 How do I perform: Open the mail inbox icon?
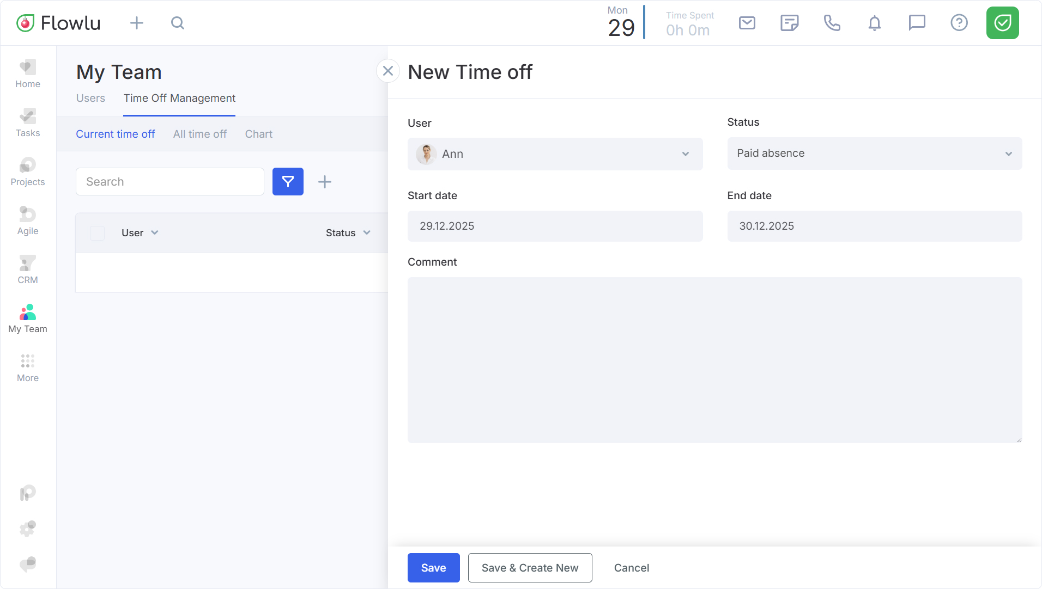pos(747,23)
